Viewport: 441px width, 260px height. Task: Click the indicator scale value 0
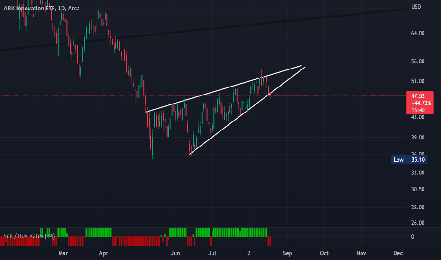(x=412, y=237)
